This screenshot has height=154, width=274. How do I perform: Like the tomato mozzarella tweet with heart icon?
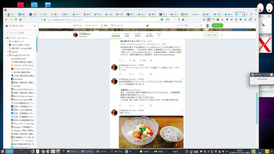(x=140, y=74)
